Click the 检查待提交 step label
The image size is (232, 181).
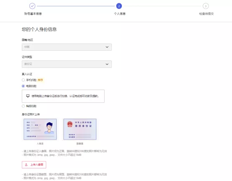point(206,14)
